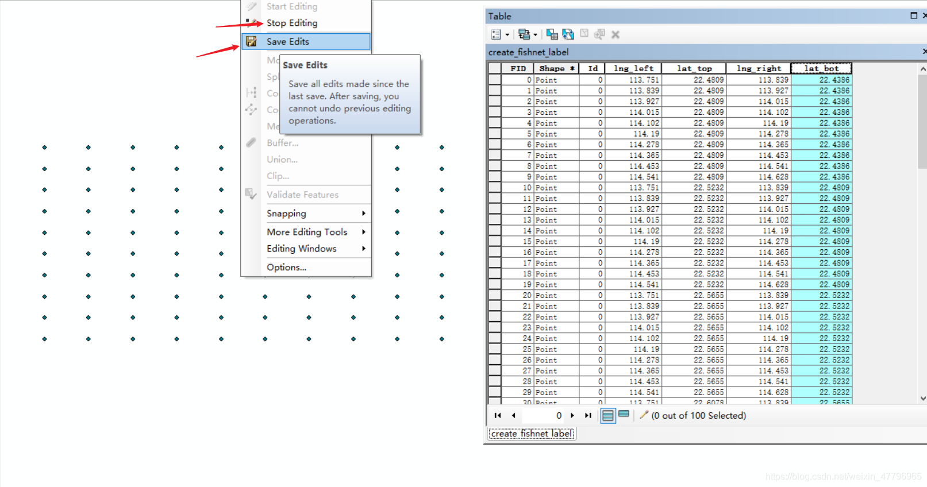
Task: Select row with FID 25
Action: pyautogui.click(x=495, y=349)
